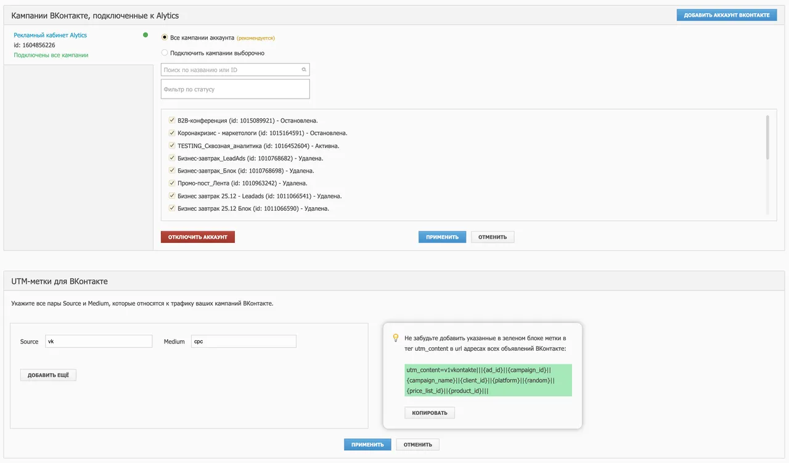Click the search magnifier icon in campaign search
Viewport: 789px width, 463px height.
pos(304,70)
